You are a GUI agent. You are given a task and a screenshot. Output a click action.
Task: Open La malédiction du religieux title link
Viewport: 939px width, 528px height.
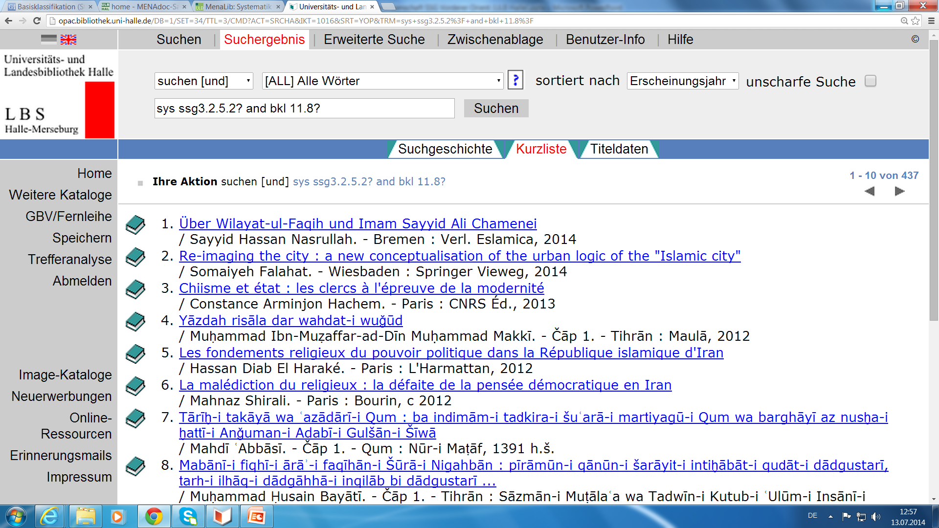(x=425, y=385)
